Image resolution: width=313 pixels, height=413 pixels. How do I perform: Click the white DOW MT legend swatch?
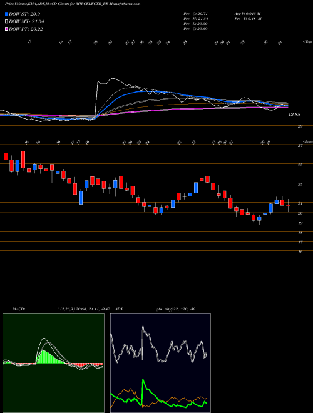coord(6,21)
